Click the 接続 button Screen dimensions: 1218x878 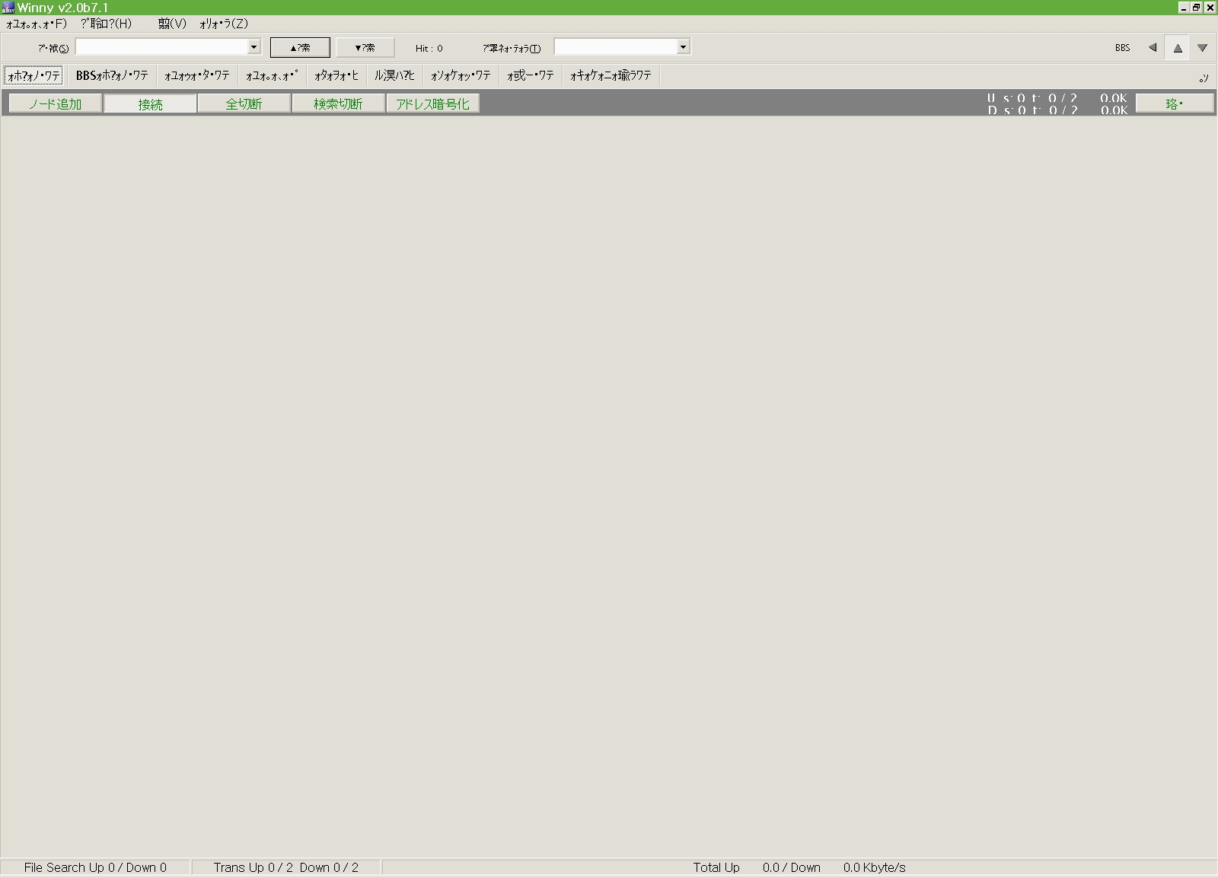coord(150,103)
